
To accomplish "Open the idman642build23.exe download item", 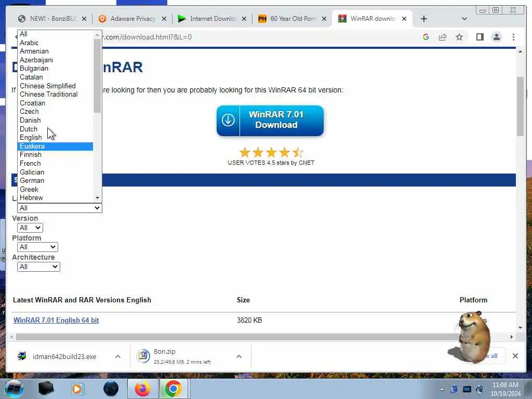I will pyautogui.click(x=64, y=356).
